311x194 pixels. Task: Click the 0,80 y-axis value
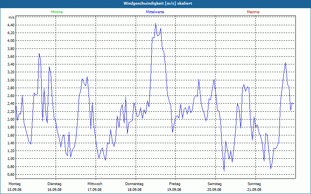(x=11, y=167)
